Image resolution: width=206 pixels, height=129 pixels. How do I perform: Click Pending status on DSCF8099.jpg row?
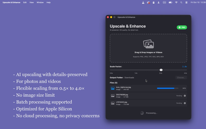pos(179,96)
